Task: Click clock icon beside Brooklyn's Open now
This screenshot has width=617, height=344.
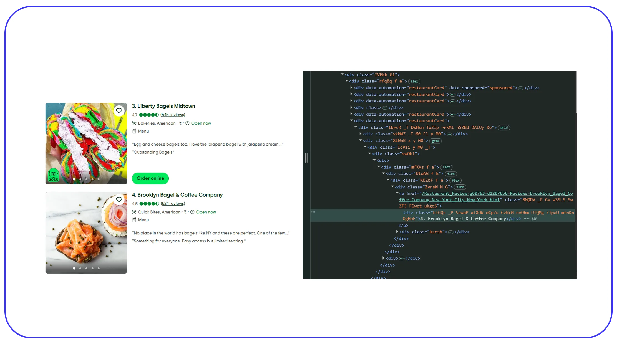Action: pos(192,212)
